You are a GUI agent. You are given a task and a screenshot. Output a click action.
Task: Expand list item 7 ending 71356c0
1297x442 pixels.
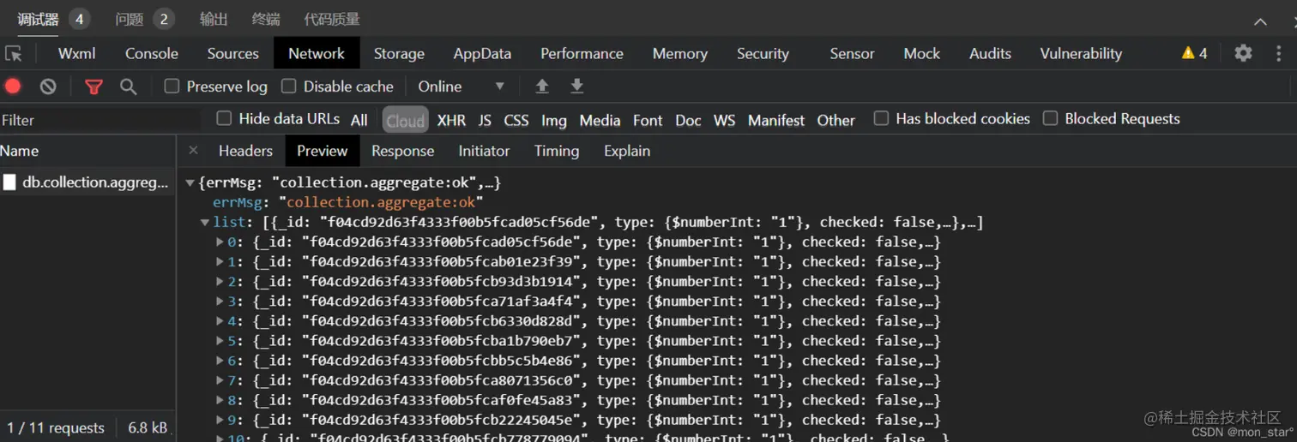coord(220,380)
